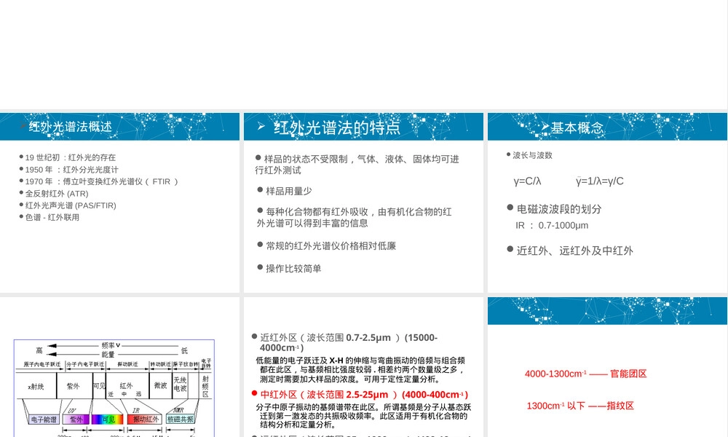Click the '核磁共振' box in the diagram

[181, 420]
